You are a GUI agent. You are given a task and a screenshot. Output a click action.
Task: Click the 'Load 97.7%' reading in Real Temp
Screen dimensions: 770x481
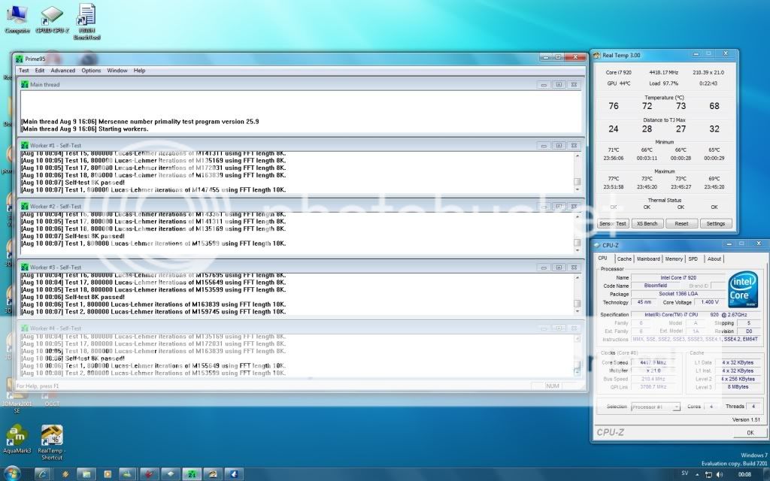pos(663,83)
